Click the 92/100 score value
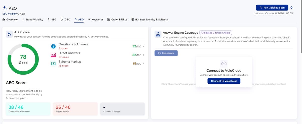This screenshot has width=302, height=124. (137, 46)
